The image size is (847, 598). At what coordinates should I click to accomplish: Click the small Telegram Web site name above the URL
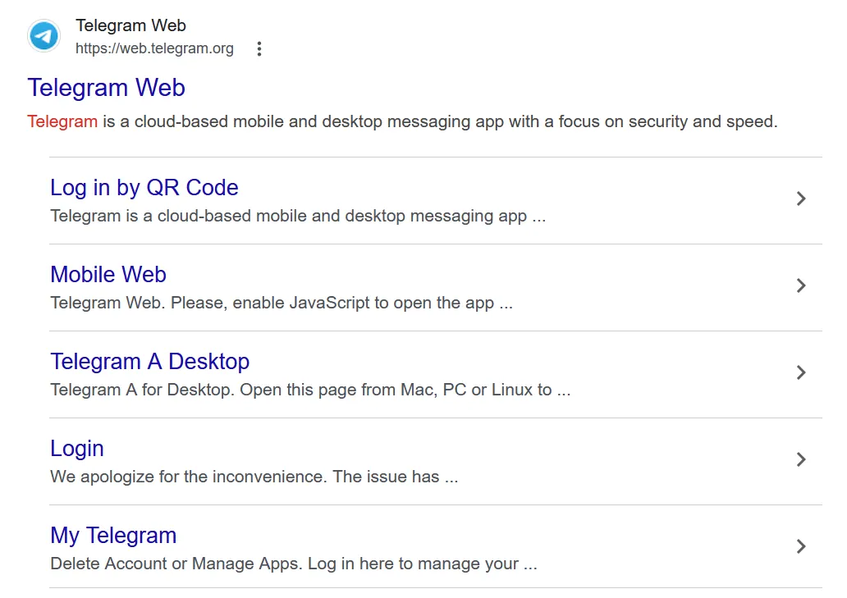(130, 26)
